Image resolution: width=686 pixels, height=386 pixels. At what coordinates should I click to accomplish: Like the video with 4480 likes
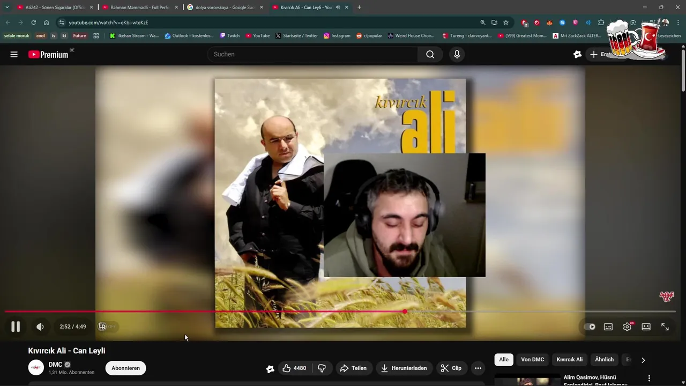point(295,368)
